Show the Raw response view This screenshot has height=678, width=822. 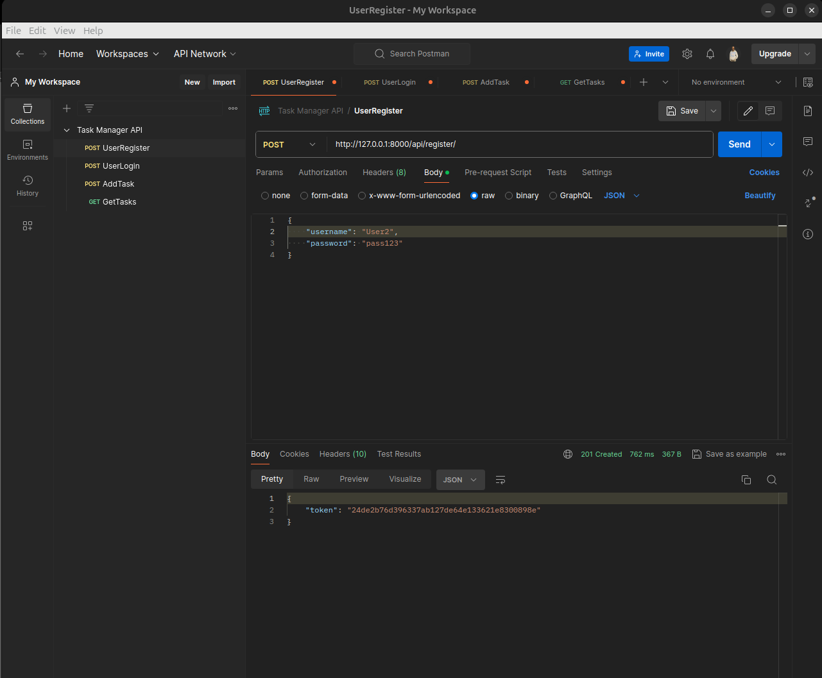pos(311,479)
